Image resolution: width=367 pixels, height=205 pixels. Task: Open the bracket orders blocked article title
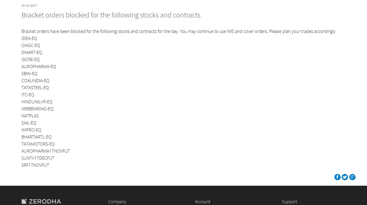click(111, 15)
